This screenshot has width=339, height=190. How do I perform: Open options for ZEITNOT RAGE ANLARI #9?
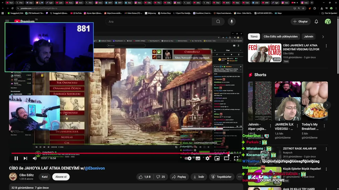pyautogui.click(x=326, y=149)
